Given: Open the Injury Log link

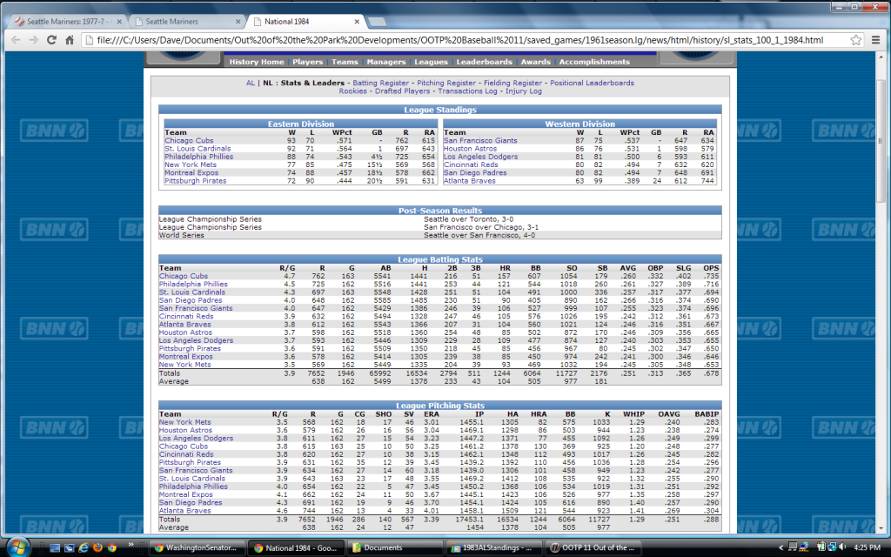Looking at the screenshot, I should [x=523, y=91].
